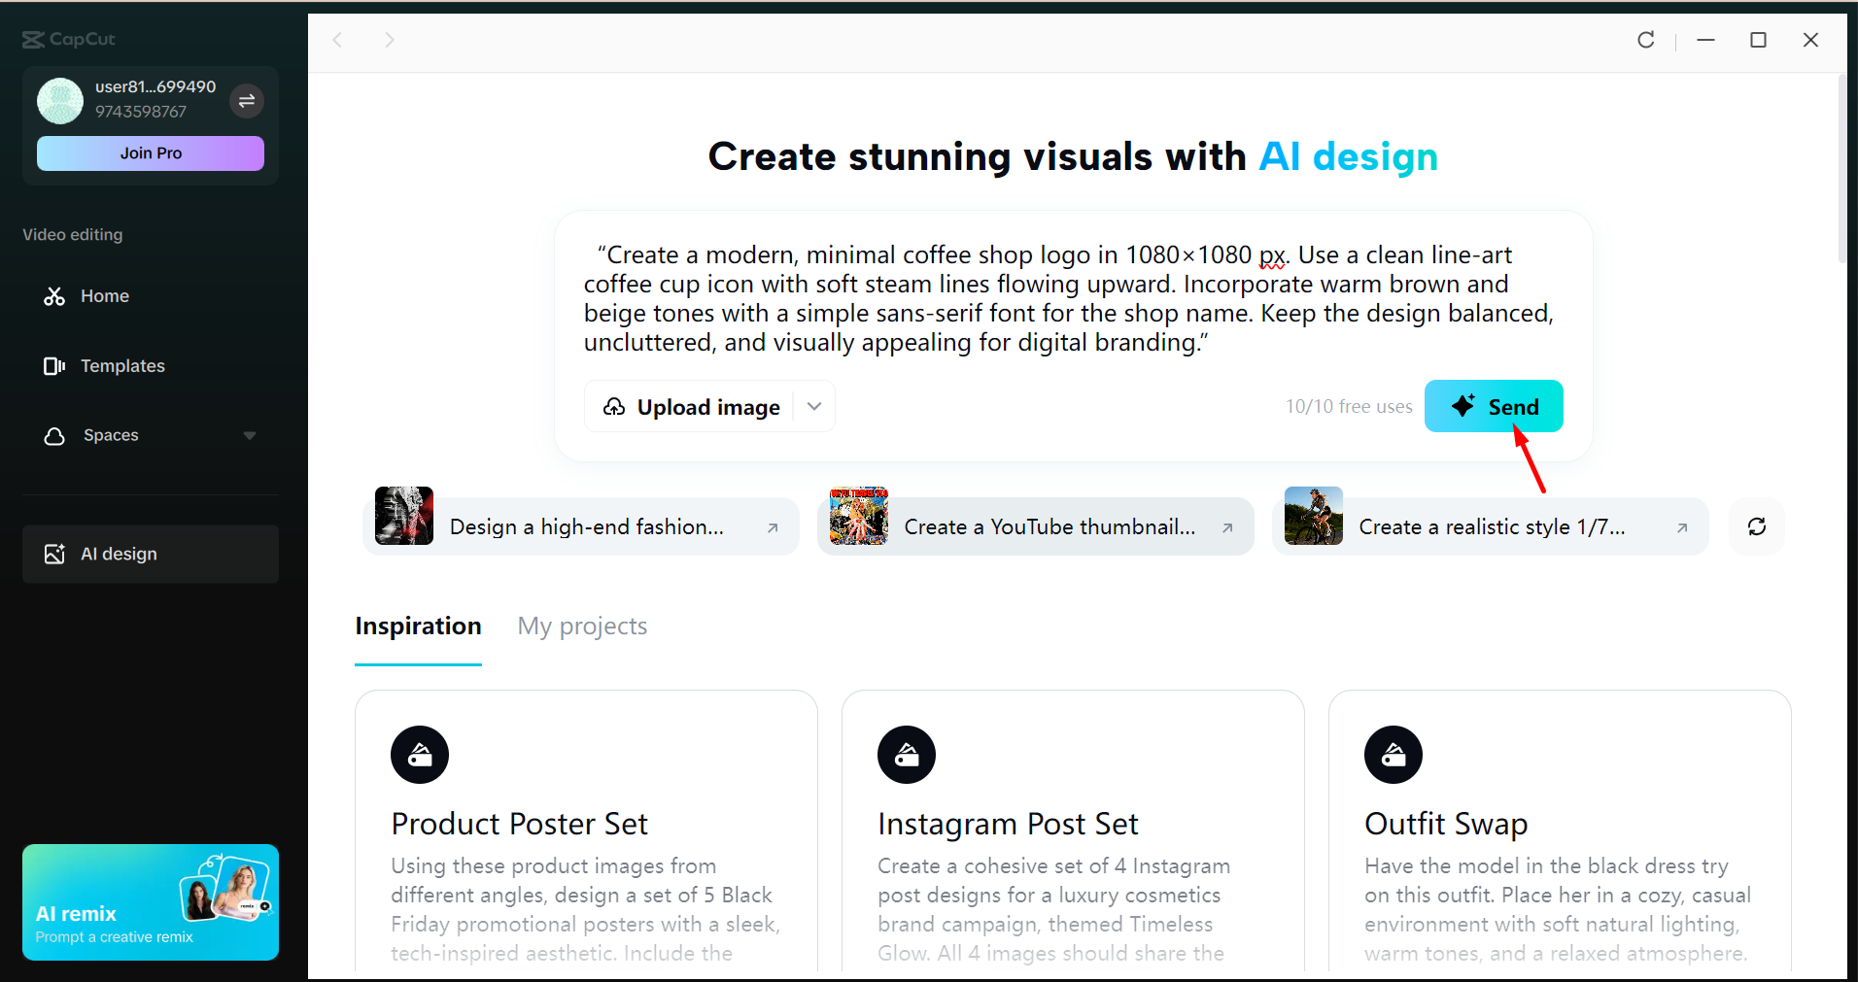The height and width of the screenshot is (982, 1858).
Task: Click the Home scissors icon
Action: tap(54, 296)
